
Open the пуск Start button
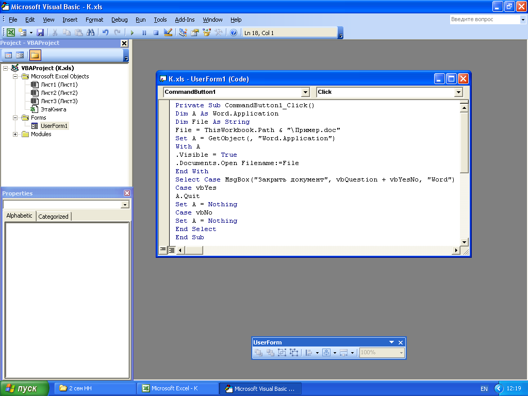point(25,388)
